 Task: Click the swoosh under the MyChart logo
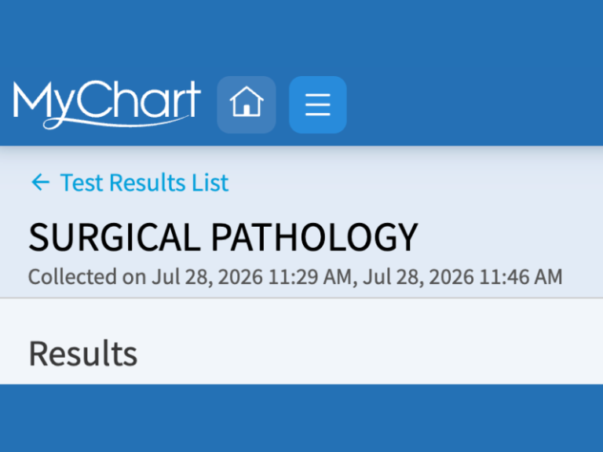click(x=115, y=122)
